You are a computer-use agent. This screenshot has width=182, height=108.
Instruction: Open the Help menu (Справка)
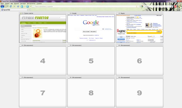pos(39,4)
